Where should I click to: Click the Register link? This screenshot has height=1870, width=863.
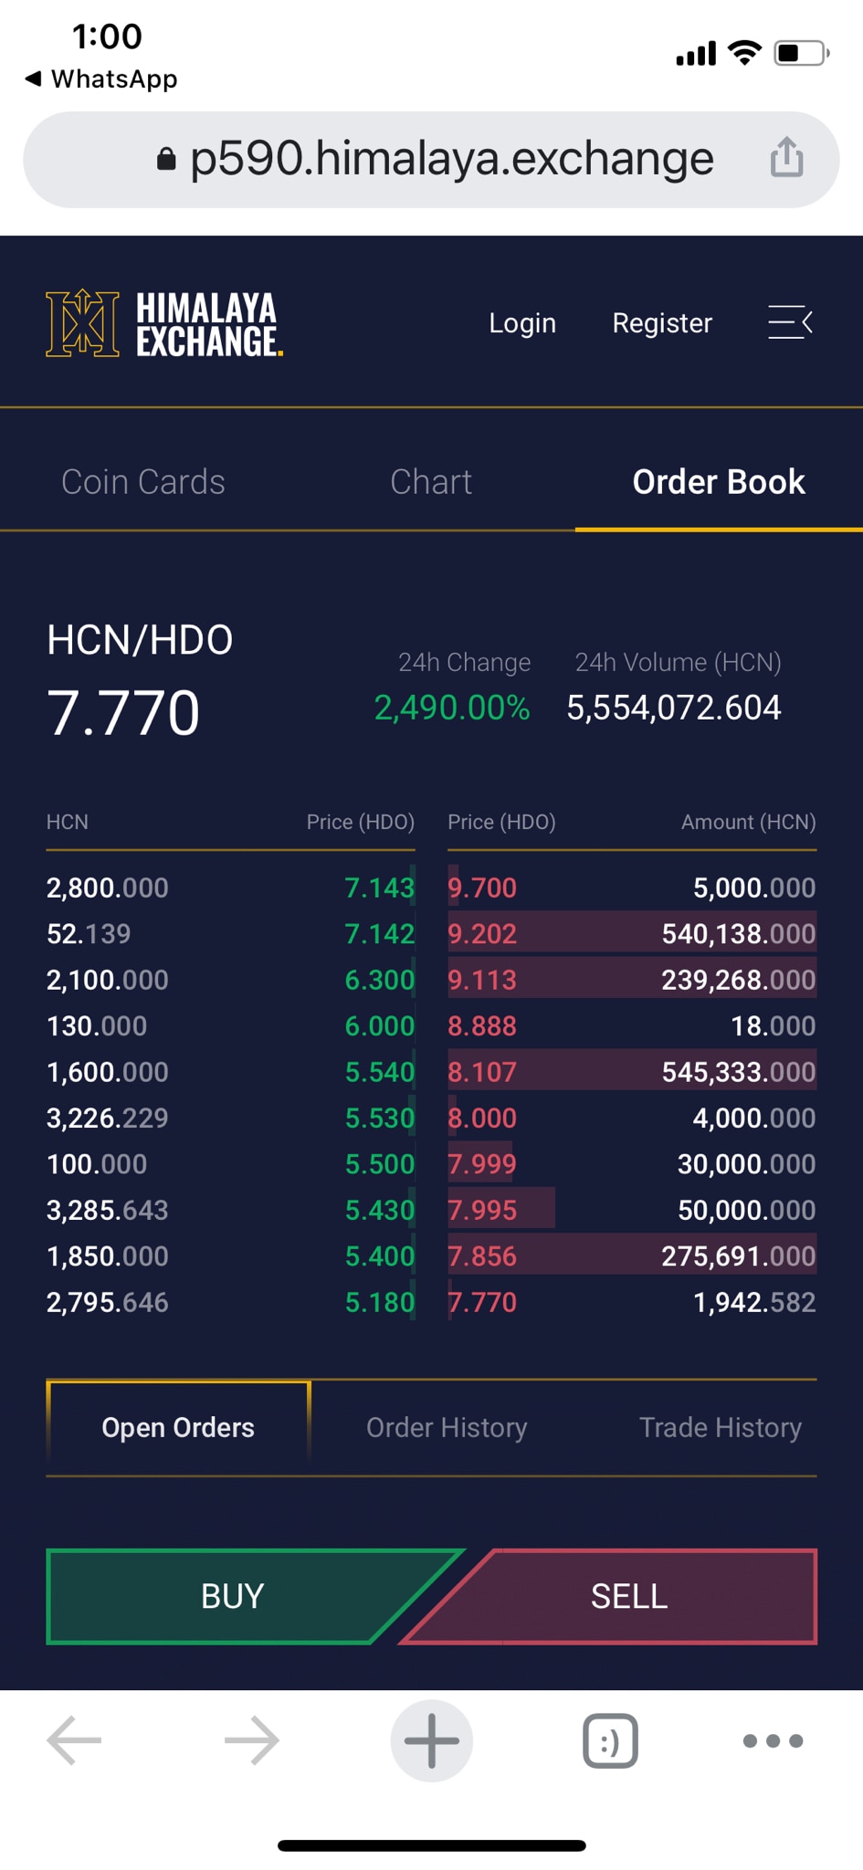662,323
